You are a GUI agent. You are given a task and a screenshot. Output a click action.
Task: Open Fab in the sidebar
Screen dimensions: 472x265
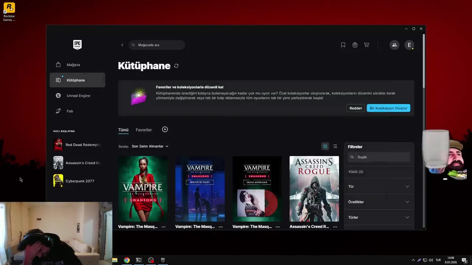coord(77,111)
